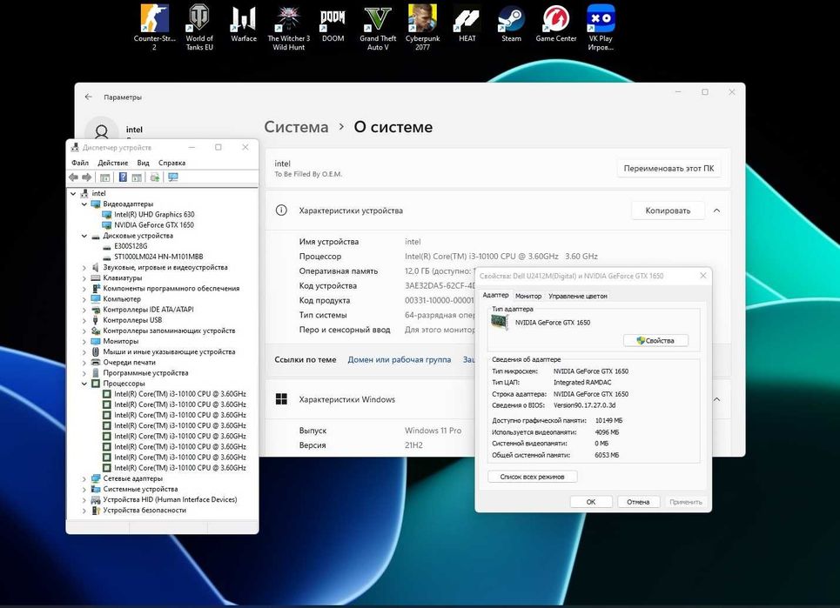Click the info icon next to Характеристики устройства
The height and width of the screenshot is (608, 840).
pos(281,210)
